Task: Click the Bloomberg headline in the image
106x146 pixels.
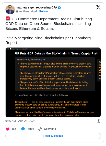Action: (x=57, y=53)
